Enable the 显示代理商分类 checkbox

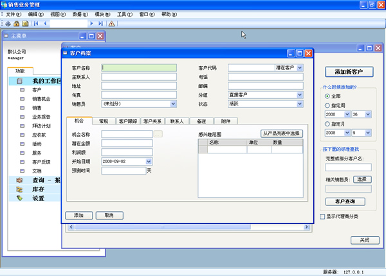tap(323, 217)
